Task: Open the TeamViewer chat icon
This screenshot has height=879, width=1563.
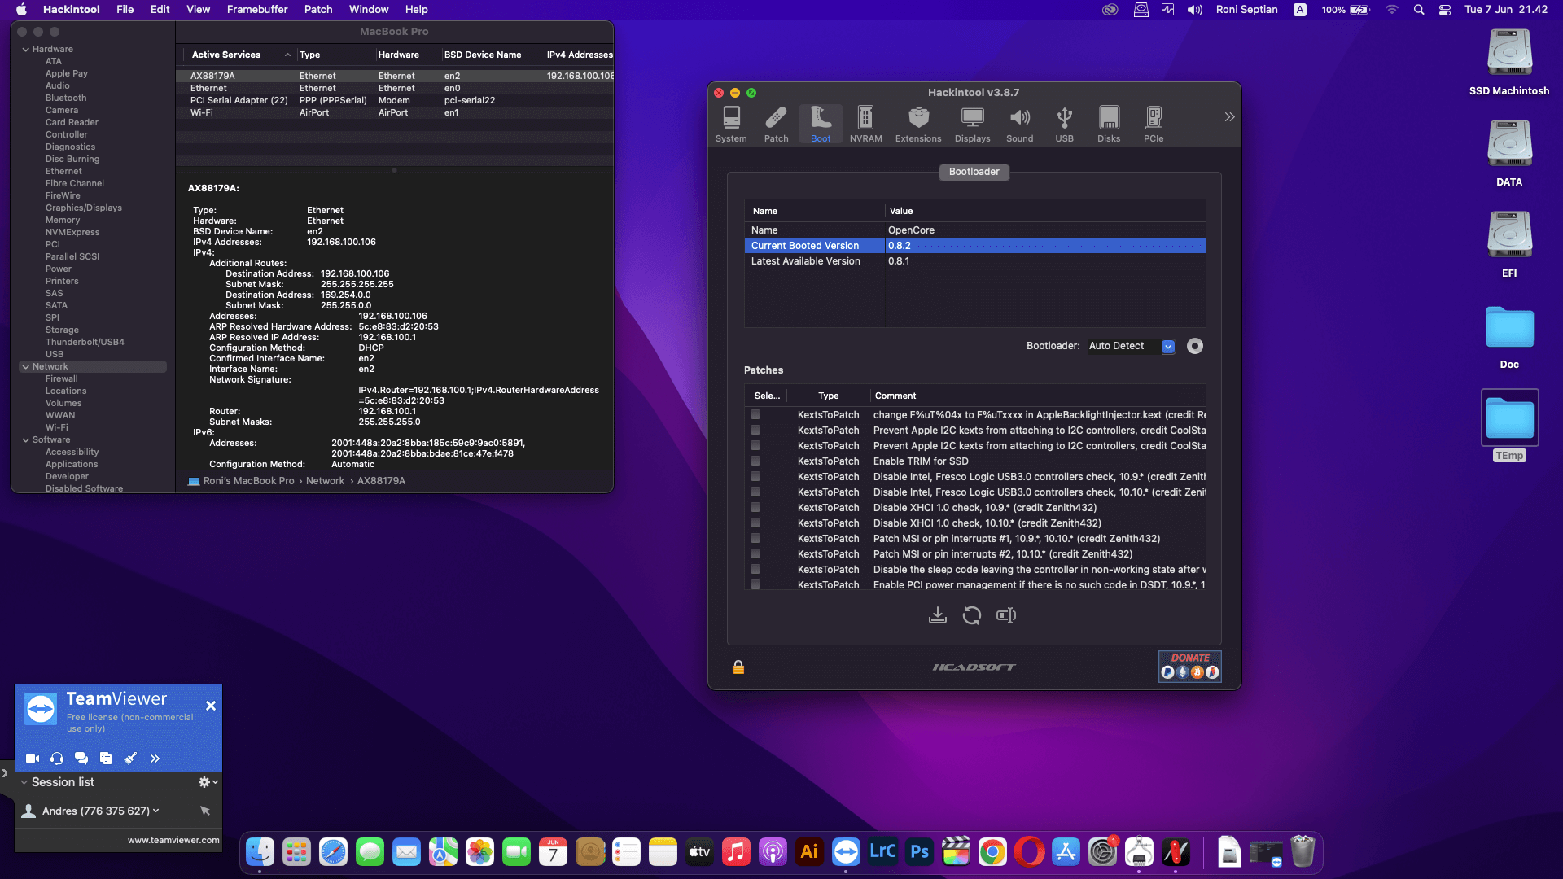Action: click(x=81, y=759)
